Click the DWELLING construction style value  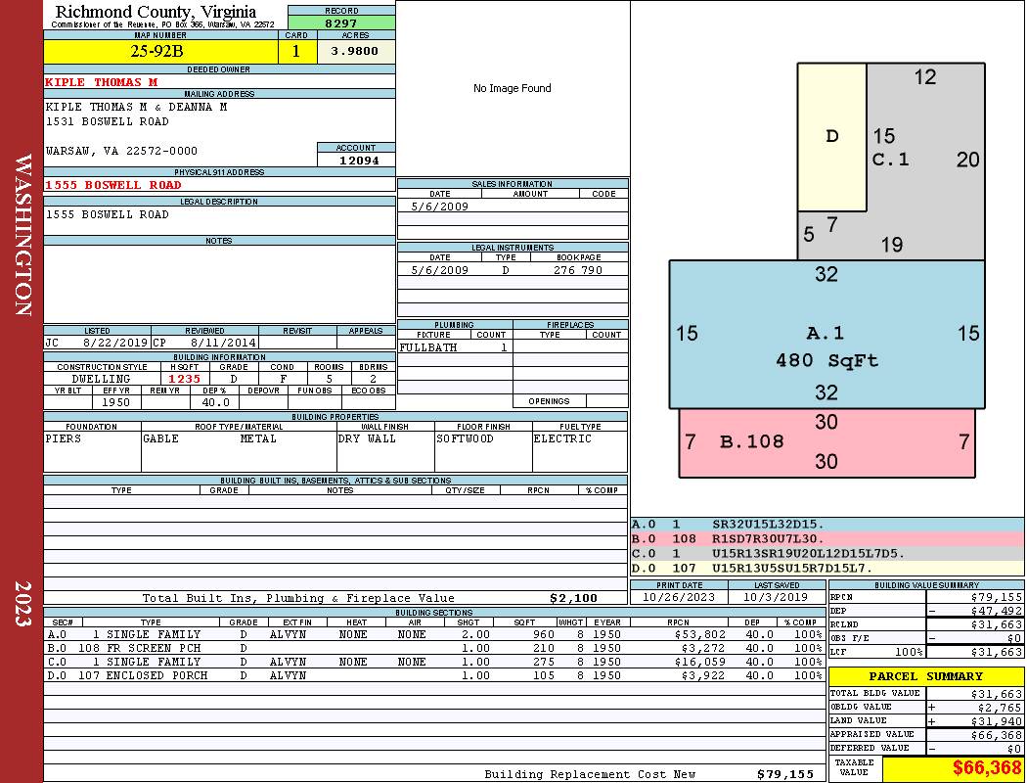pyautogui.click(x=102, y=379)
